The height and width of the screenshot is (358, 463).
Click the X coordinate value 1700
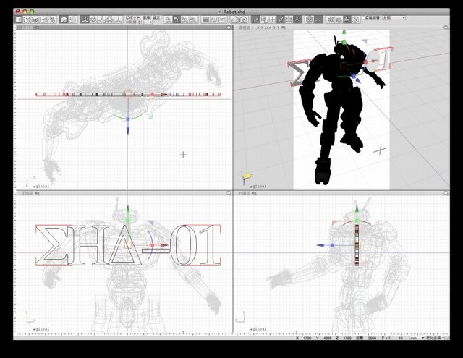(x=307, y=338)
